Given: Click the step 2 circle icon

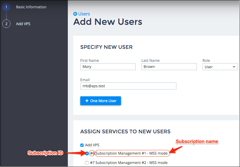Looking at the screenshot, I should [x=6, y=24].
